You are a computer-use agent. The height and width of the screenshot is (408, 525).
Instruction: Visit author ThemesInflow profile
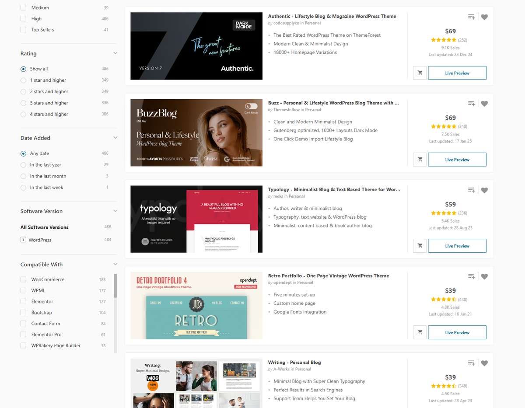tap(286, 110)
